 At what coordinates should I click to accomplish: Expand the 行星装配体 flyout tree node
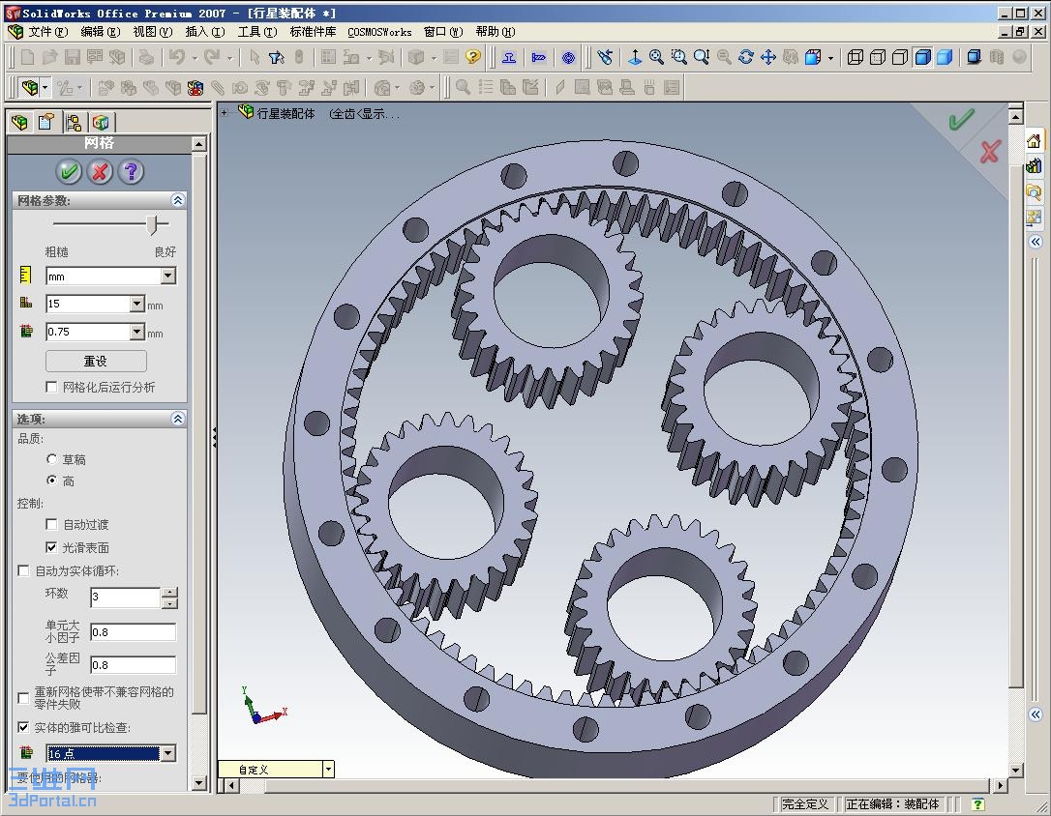coord(225,112)
